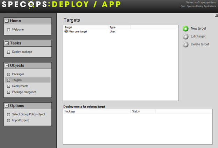Click the Server ms01.specops.demo text
This screenshot has height=148, width=218.
coord(201,2)
